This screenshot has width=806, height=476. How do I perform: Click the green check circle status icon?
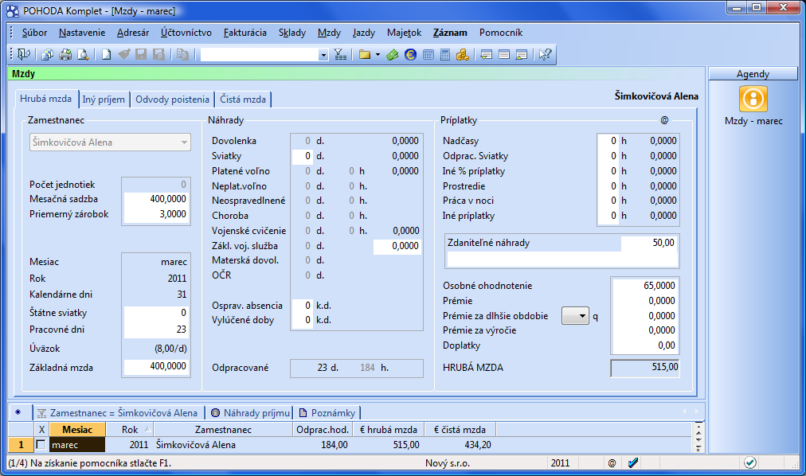point(750,462)
